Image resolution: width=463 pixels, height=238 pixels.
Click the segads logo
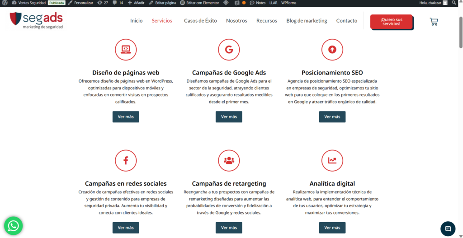36,20
